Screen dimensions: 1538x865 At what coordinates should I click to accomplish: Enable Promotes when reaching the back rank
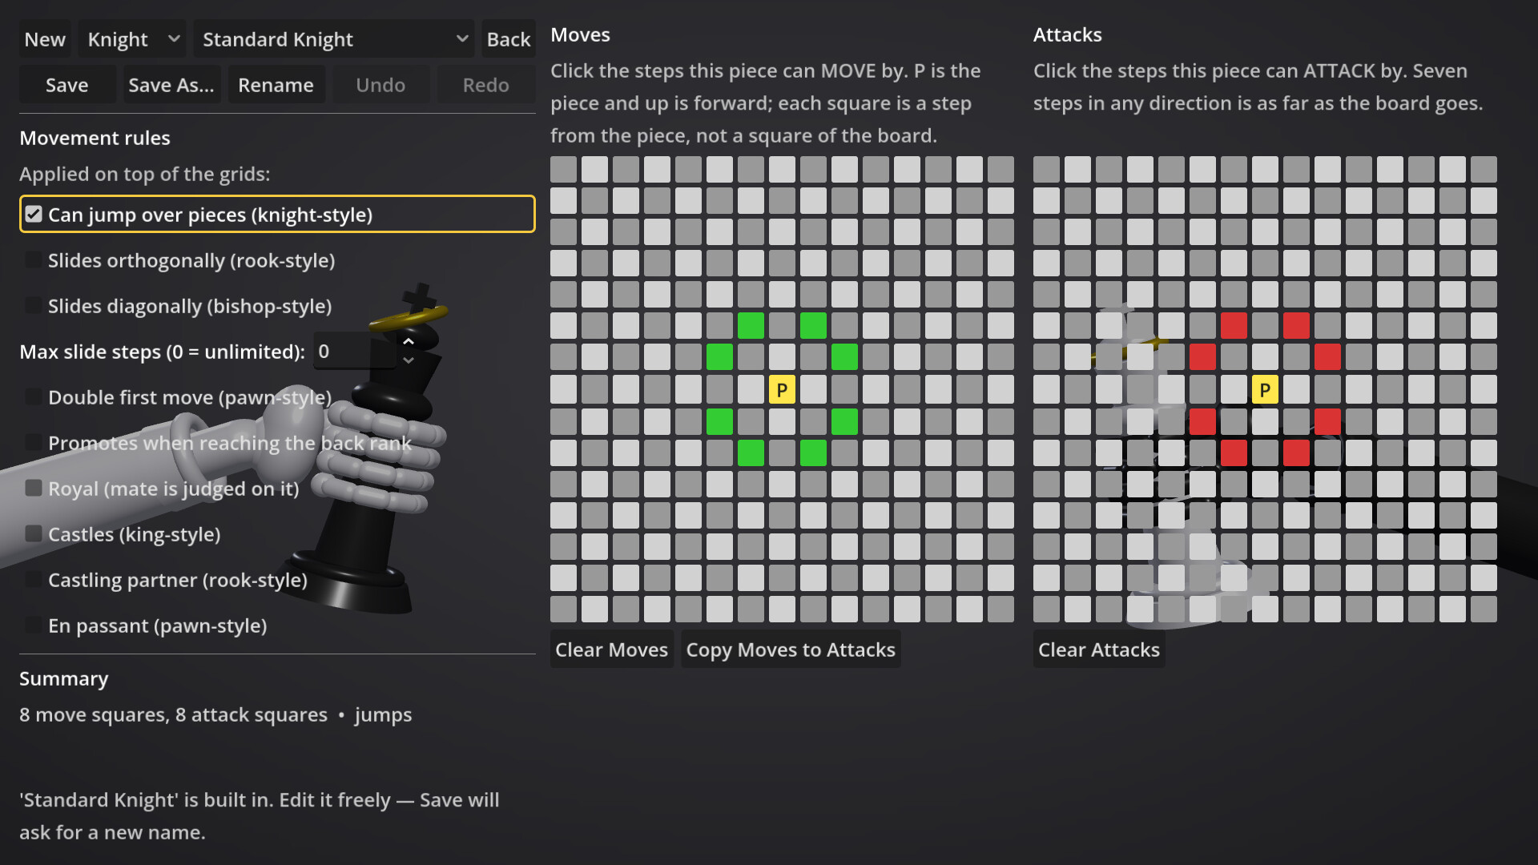pyautogui.click(x=277, y=443)
